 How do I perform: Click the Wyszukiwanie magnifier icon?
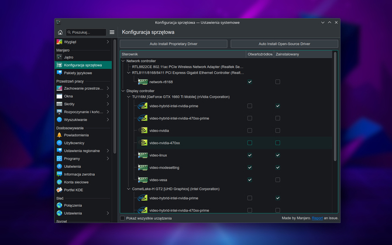click(59, 120)
